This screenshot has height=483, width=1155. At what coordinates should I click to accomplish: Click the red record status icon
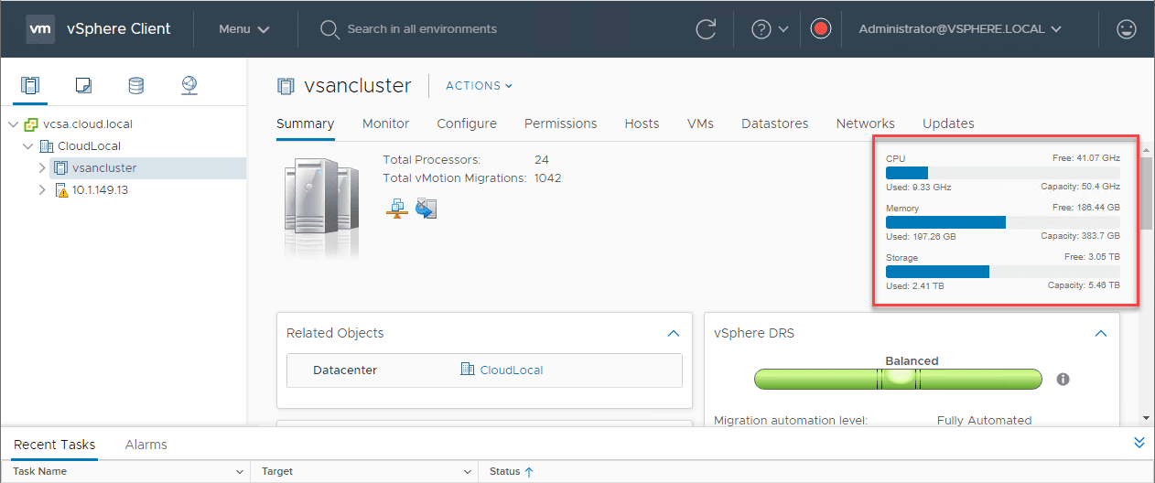[820, 29]
